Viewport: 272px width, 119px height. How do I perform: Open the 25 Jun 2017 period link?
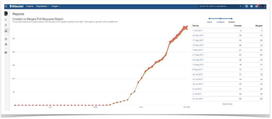[198, 99]
